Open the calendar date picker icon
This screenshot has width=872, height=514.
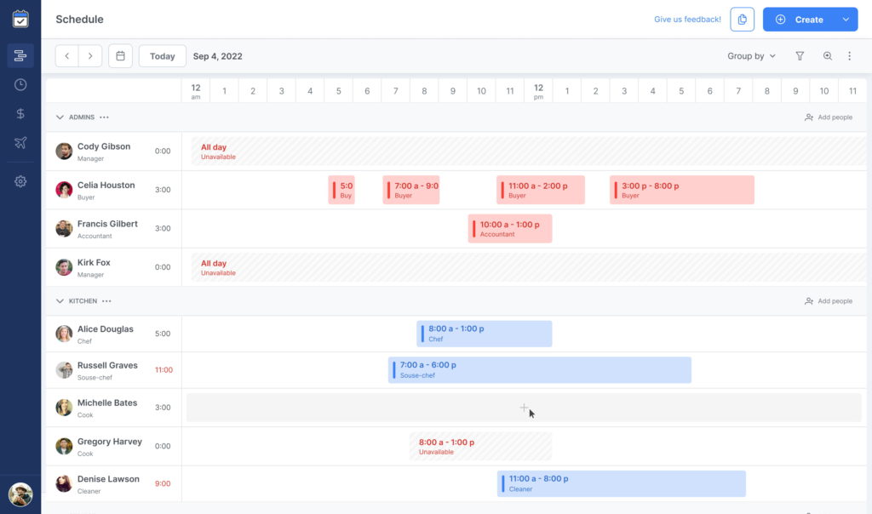click(x=120, y=56)
